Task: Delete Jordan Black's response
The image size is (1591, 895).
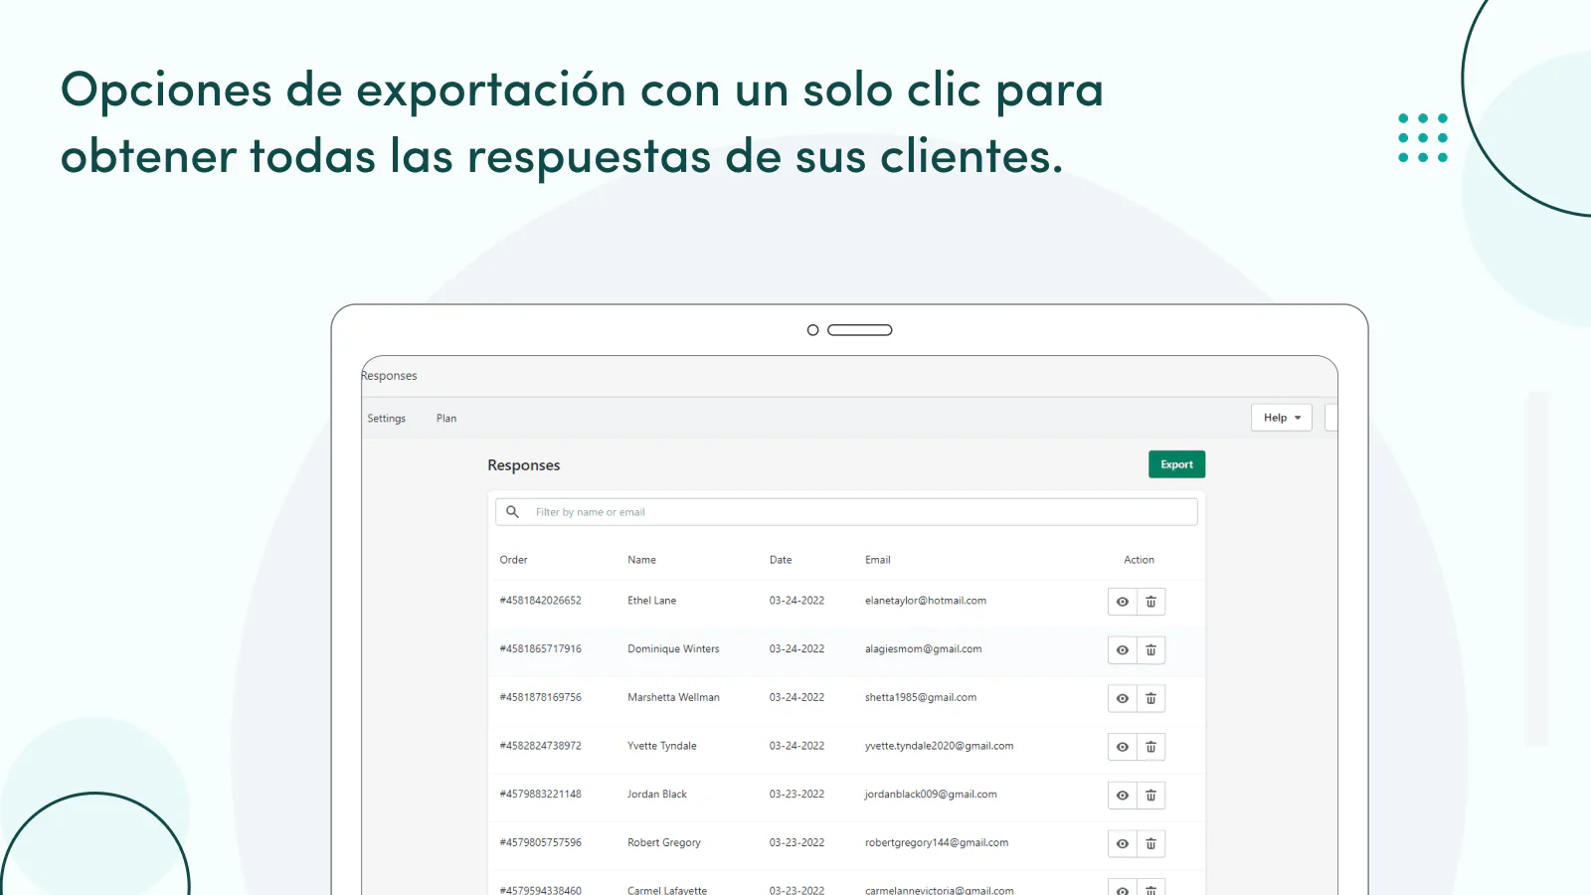Action: [x=1150, y=796]
